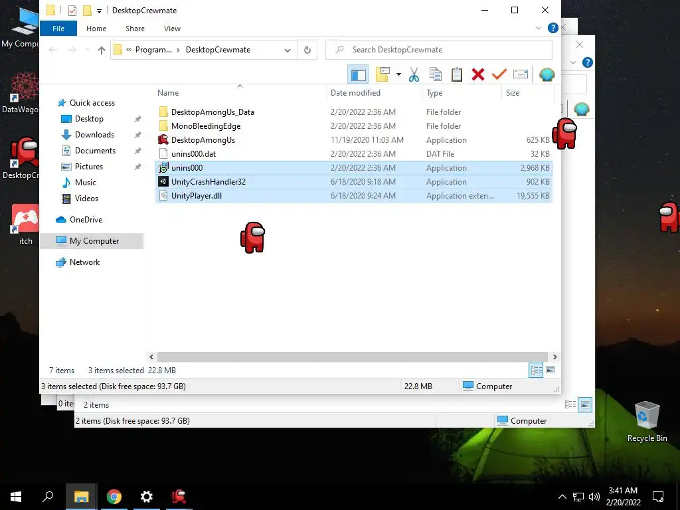Open Classic Shell settings shell icon in front window
680x510 pixels.
tap(547, 74)
